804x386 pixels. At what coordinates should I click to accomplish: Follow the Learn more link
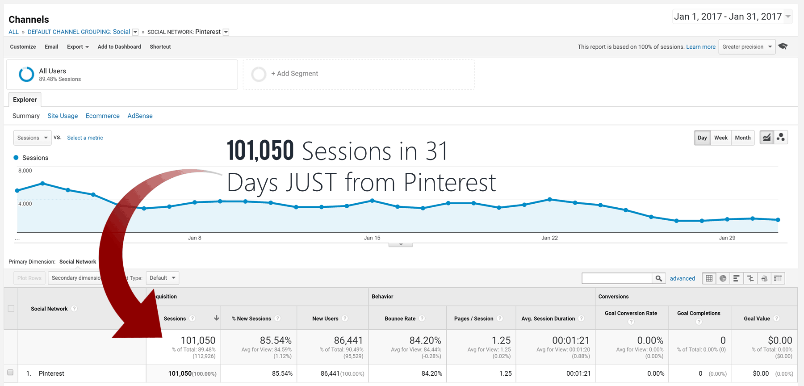click(x=701, y=46)
